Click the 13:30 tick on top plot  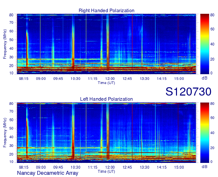145,79
